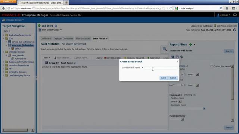Open saved searches icon under Instances With Faults

pos(173,57)
